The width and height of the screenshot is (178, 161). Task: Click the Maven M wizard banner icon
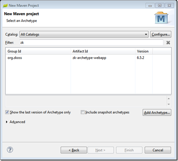[x=161, y=18]
